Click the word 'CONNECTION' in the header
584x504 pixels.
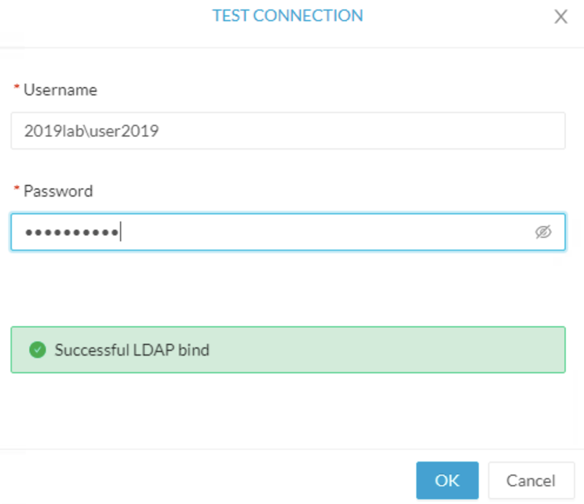(308, 16)
